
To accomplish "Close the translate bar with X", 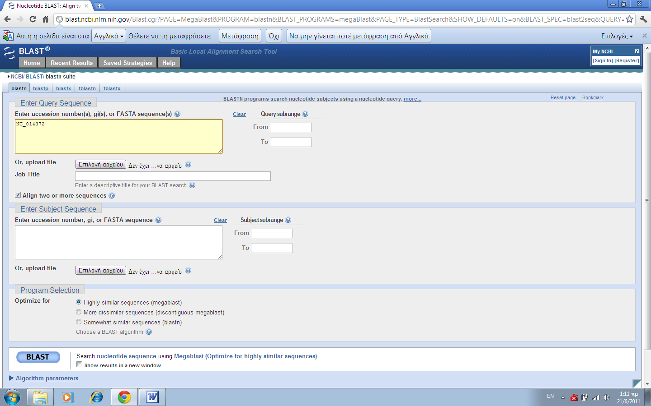I will tap(645, 36).
